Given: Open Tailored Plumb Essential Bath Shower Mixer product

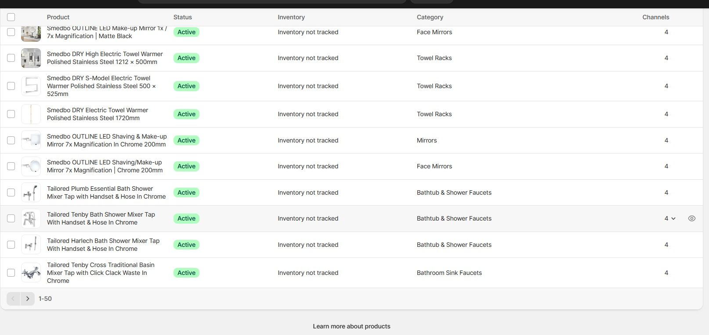Looking at the screenshot, I should tap(106, 192).
